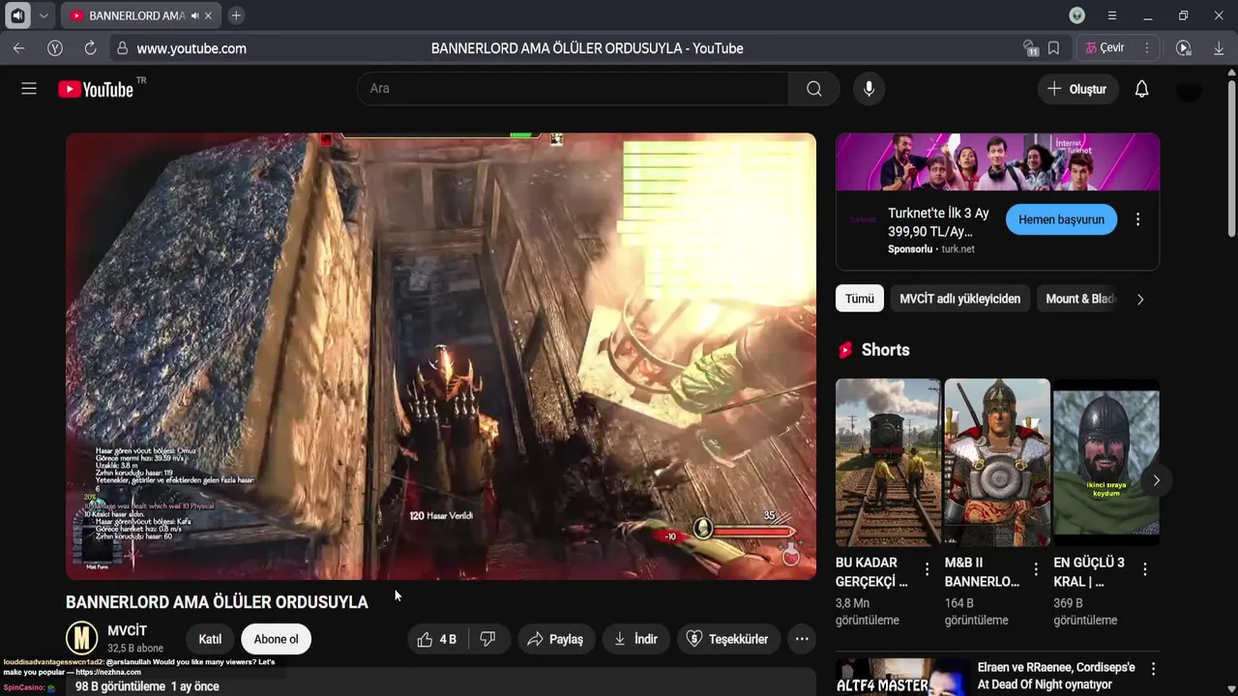Go back with browser back arrow

(19, 48)
